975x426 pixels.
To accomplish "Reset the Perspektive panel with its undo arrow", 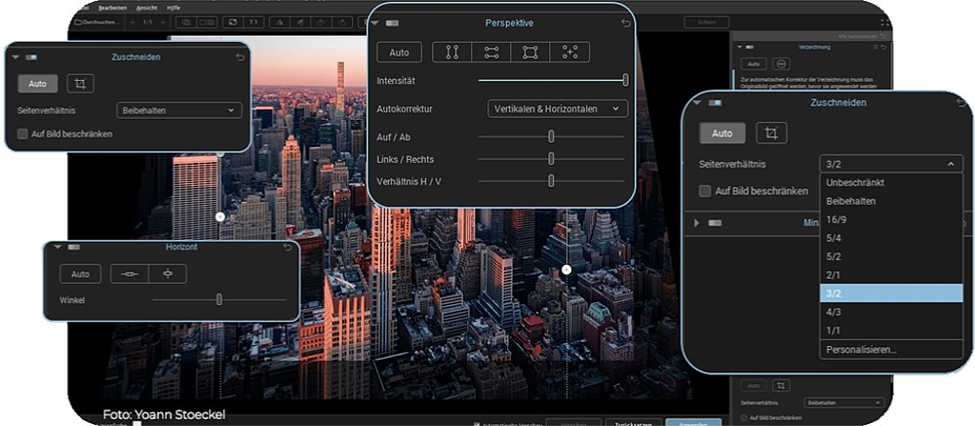I will [x=625, y=23].
